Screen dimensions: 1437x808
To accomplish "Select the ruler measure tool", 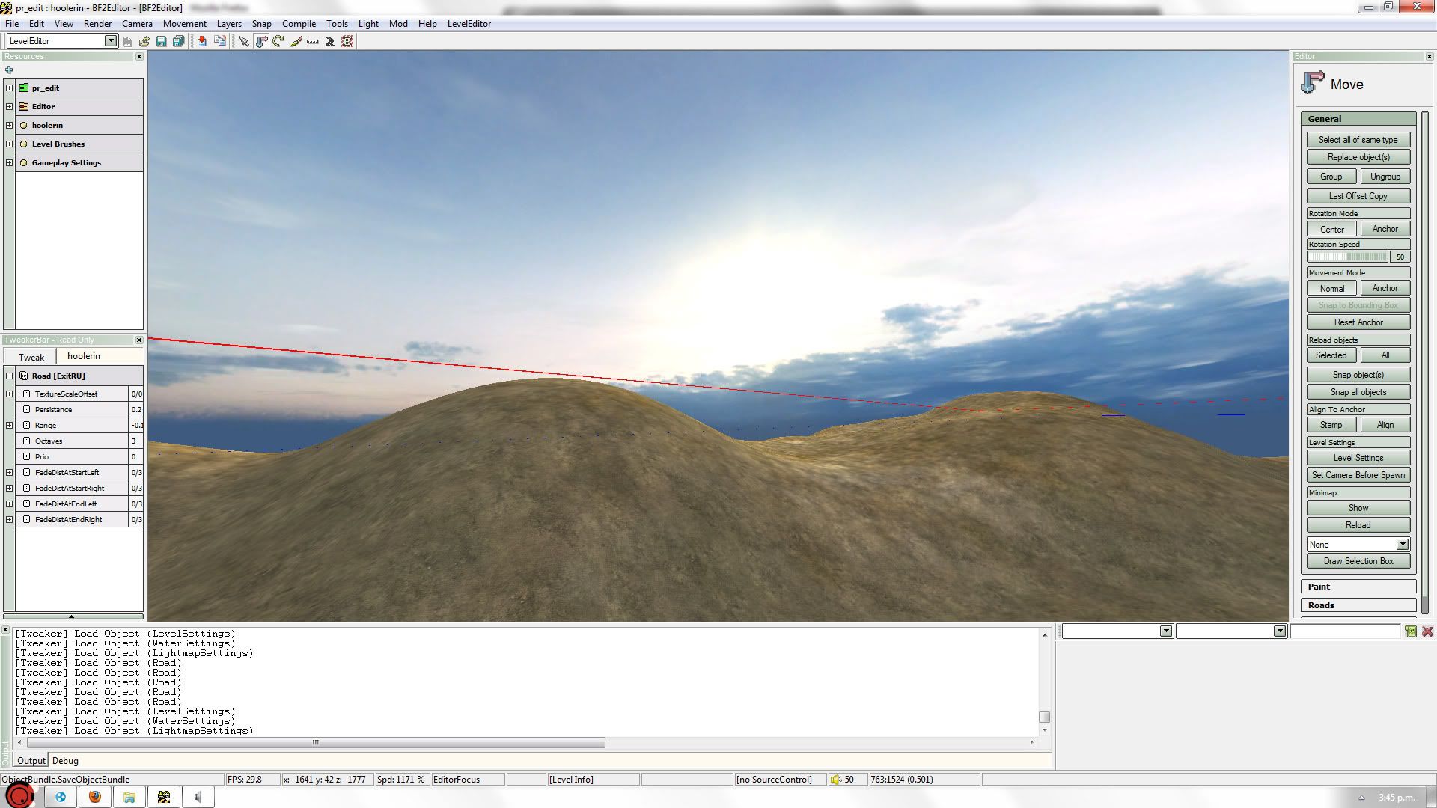I will pyautogui.click(x=313, y=42).
